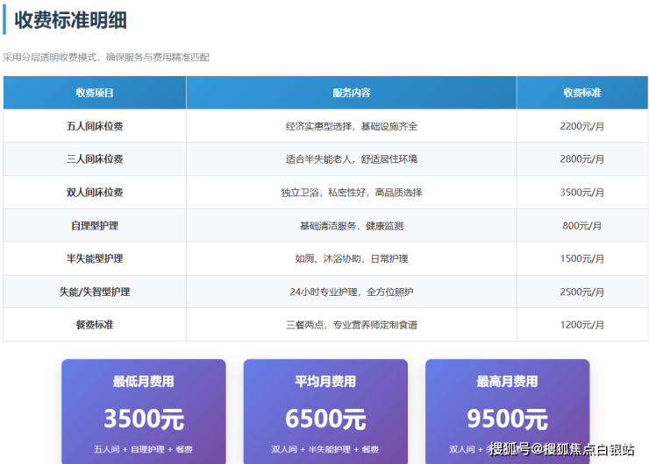This screenshot has height=464, width=649.
Task: Click the 半失能型护理 row label
Action: pyautogui.click(x=95, y=259)
